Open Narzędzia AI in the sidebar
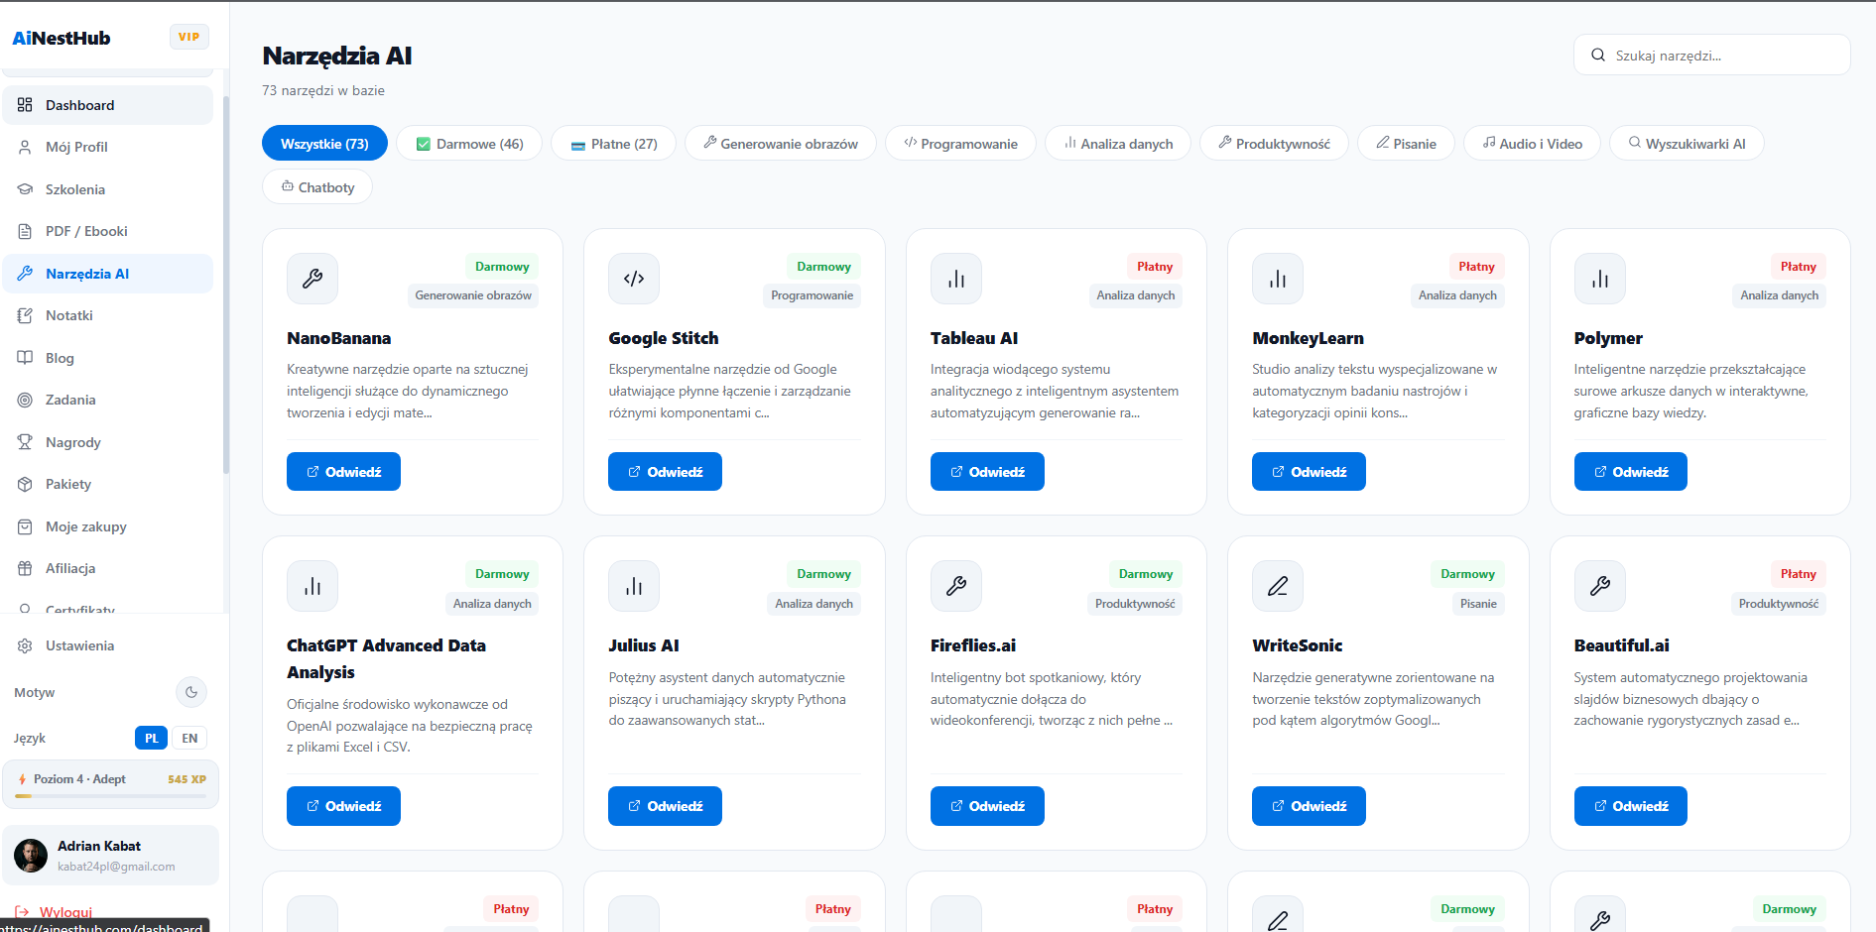The height and width of the screenshot is (932, 1876). [x=107, y=274]
